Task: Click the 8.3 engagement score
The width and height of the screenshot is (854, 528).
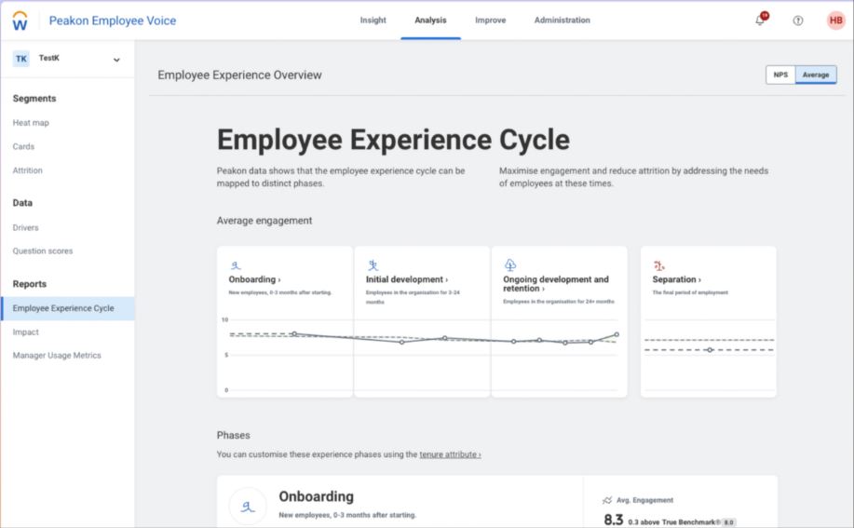Action: [614, 520]
